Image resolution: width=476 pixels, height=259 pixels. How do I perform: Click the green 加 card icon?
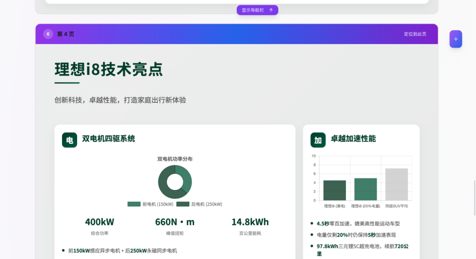coord(318,140)
